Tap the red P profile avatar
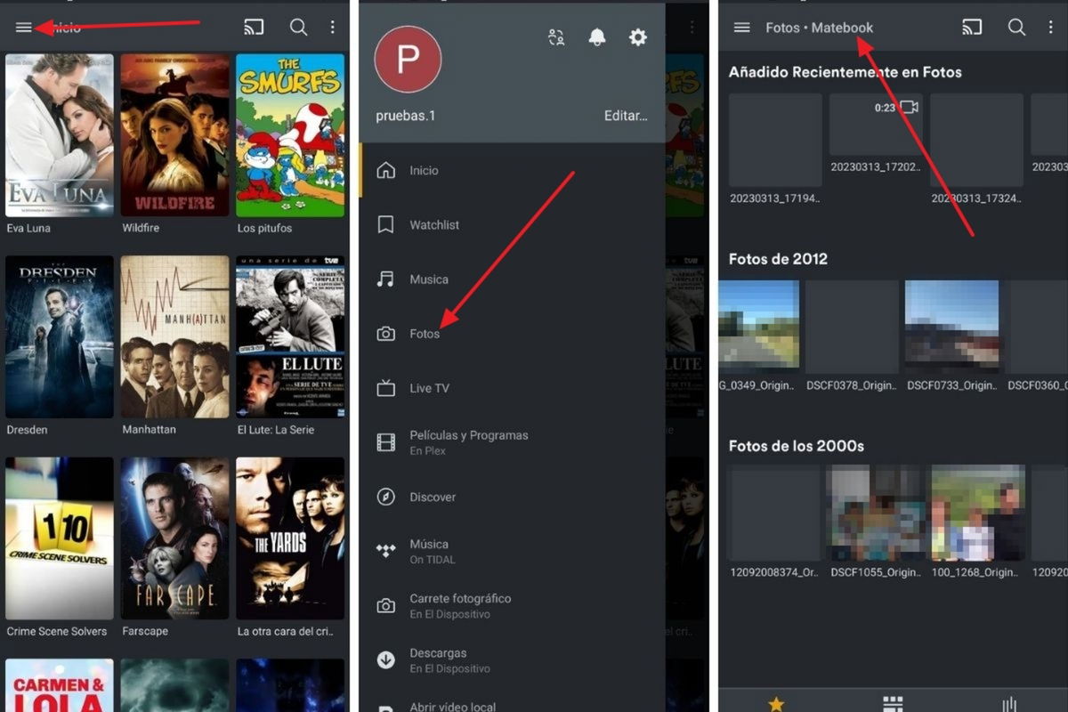1068x712 pixels. click(408, 59)
